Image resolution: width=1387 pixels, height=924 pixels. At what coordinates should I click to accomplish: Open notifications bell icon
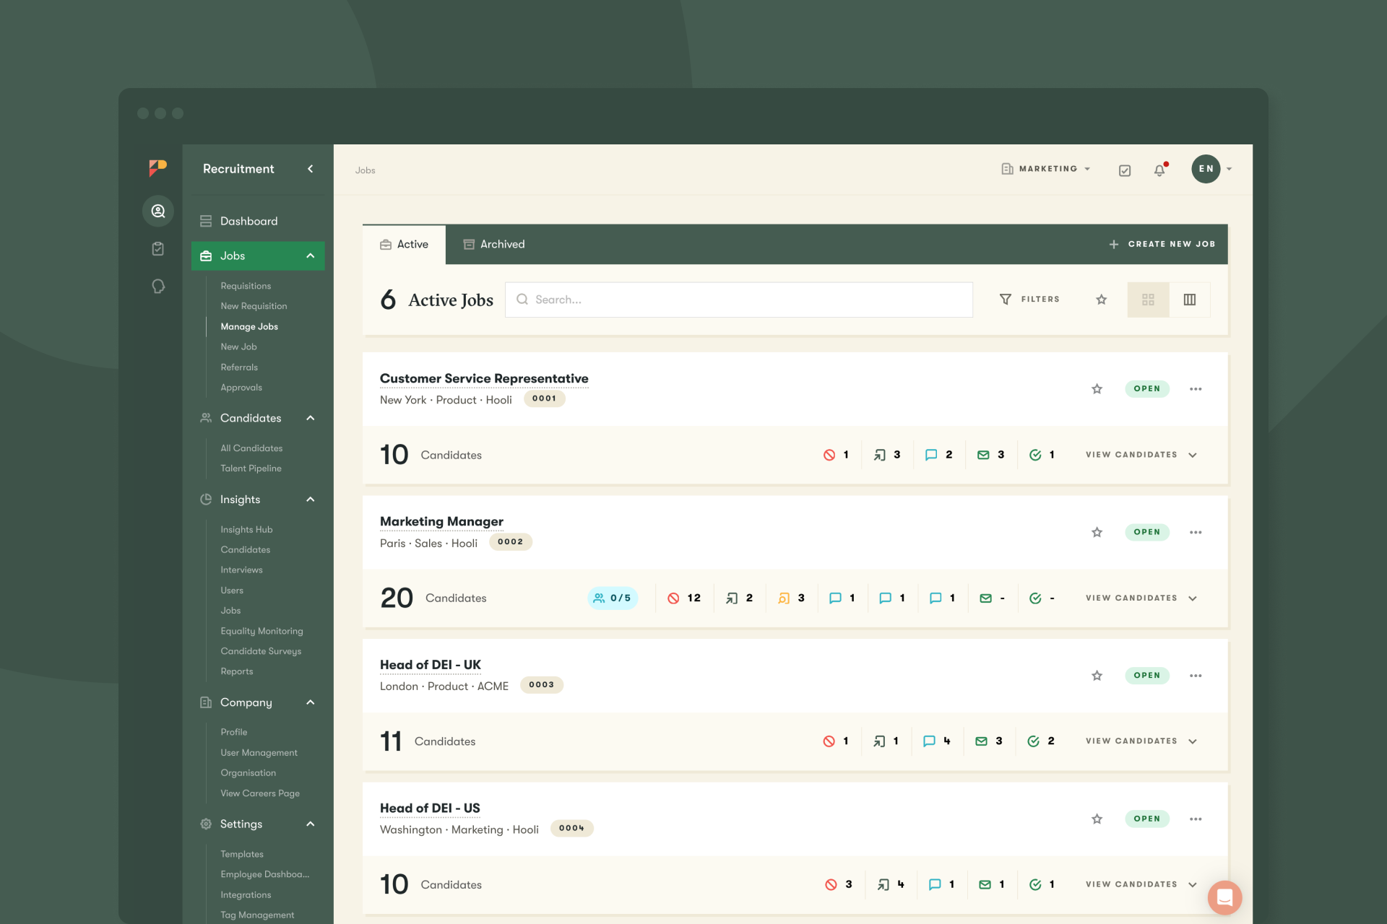(x=1160, y=170)
